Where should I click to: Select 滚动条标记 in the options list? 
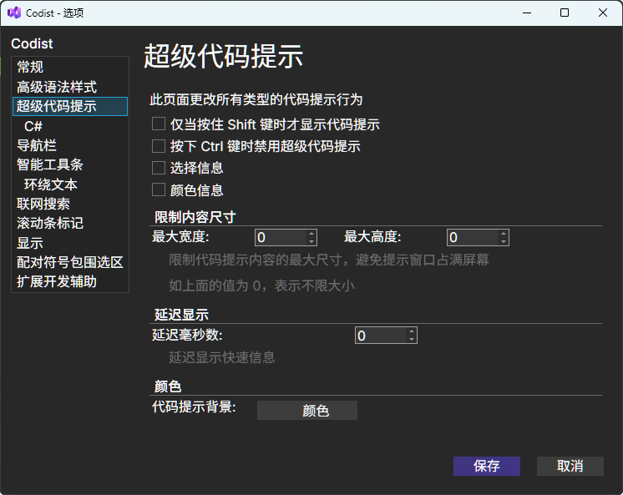coord(50,223)
